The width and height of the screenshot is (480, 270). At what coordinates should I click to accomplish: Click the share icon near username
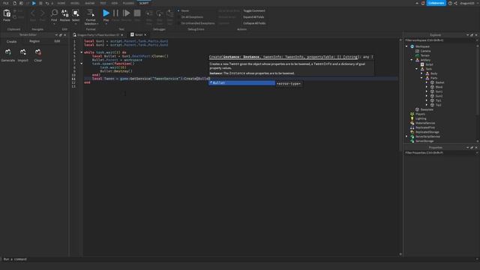[x=456, y=3]
